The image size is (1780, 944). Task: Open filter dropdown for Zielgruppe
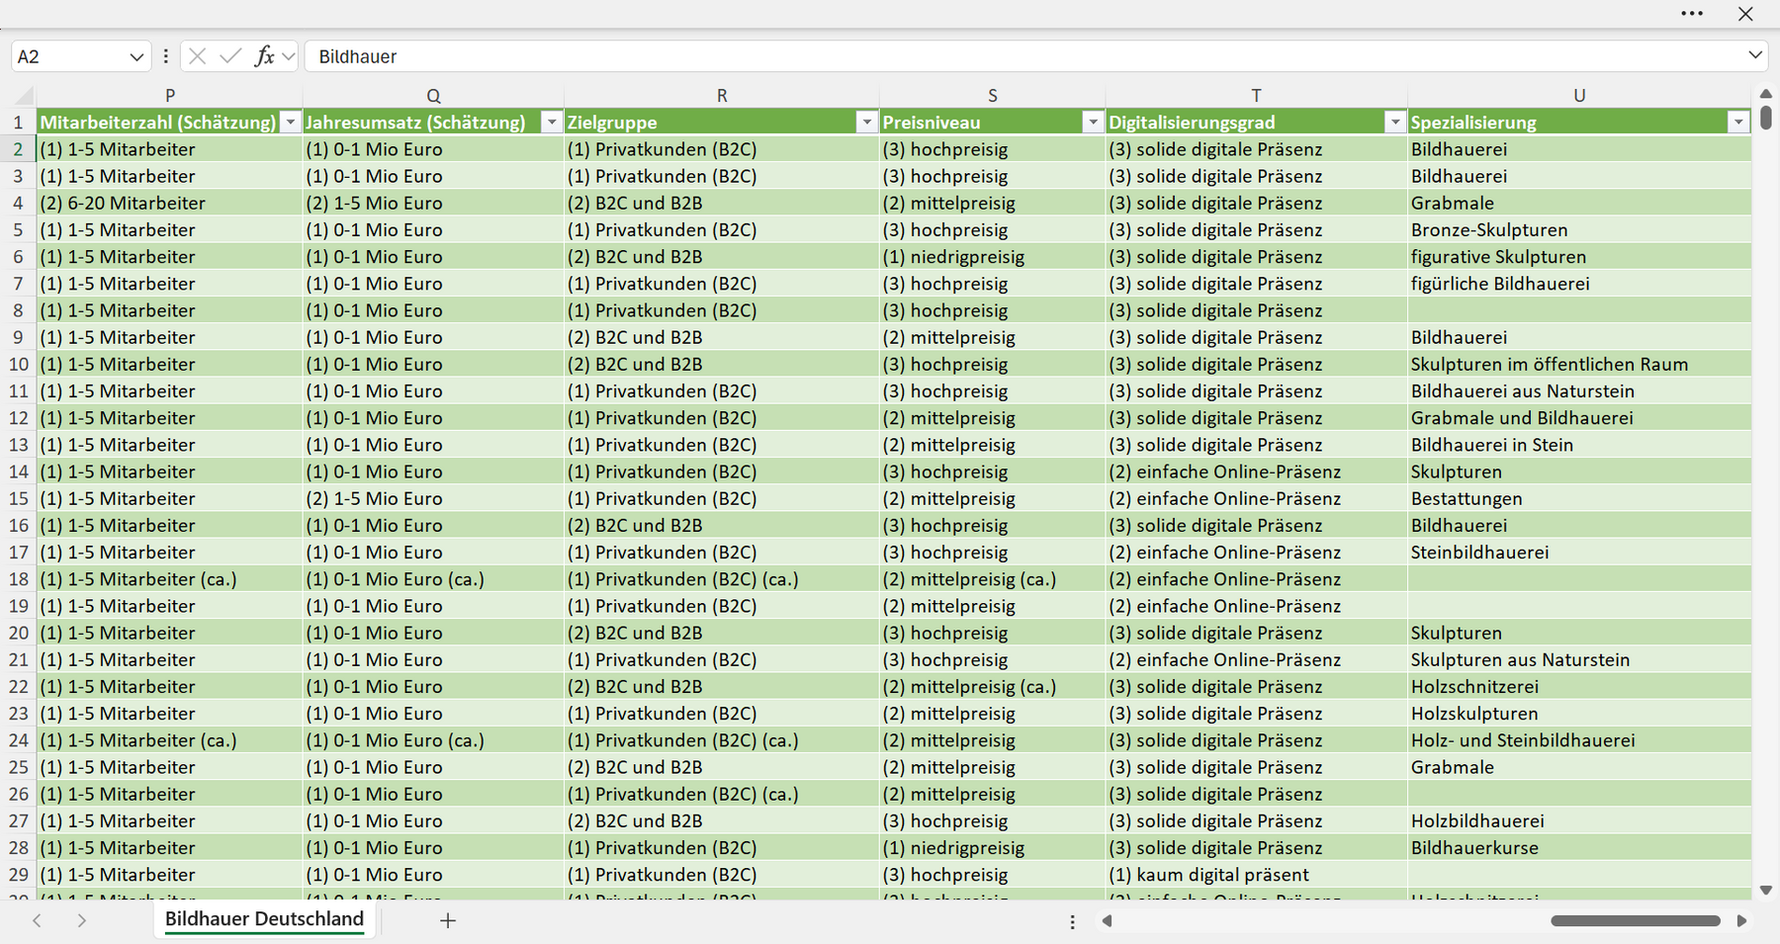click(x=866, y=123)
